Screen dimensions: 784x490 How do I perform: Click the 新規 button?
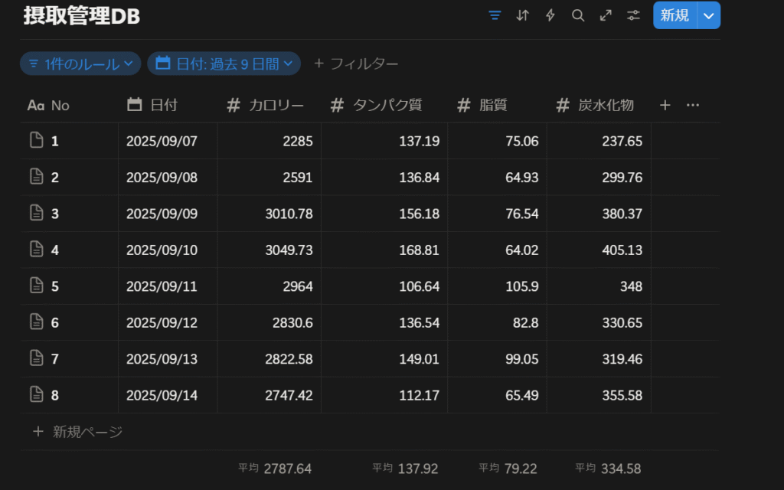[675, 15]
